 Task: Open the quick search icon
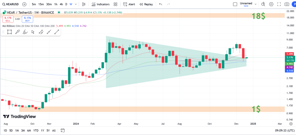coord(263,4)
